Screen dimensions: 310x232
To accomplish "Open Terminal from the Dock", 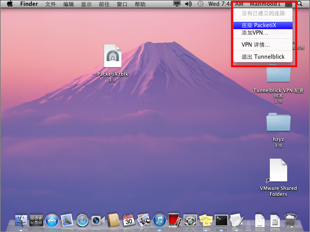I will pyautogui.click(x=221, y=220).
